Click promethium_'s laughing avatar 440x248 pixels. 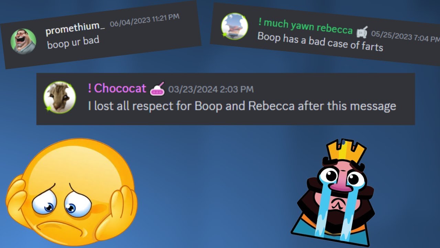point(23,41)
